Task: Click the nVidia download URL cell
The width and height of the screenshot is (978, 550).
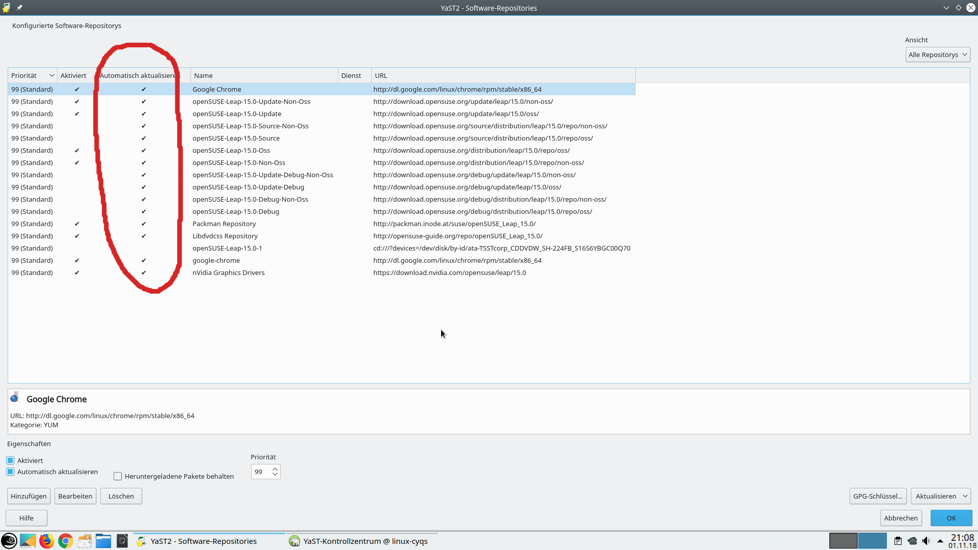Action: tap(450, 272)
